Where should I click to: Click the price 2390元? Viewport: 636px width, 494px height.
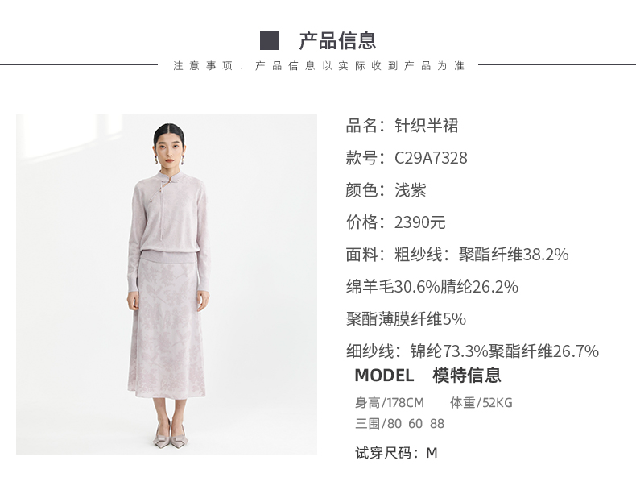pyautogui.click(x=419, y=222)
